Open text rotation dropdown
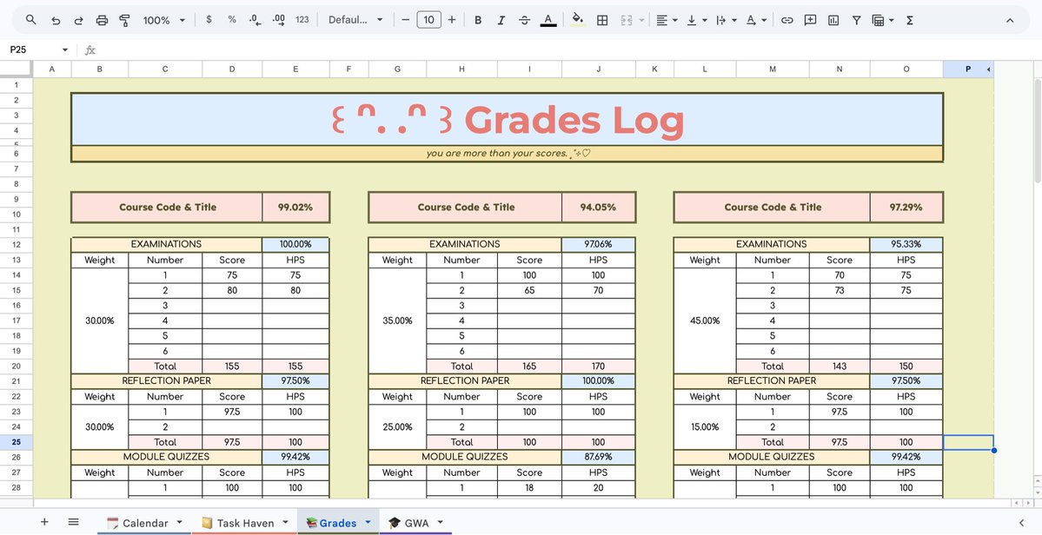The image size is (1042, 535). 755,20
